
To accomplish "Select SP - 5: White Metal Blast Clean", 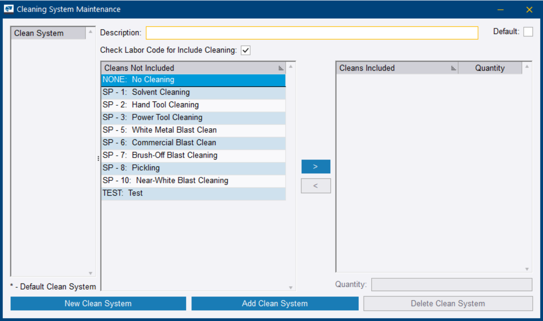I will pos(193,130).
